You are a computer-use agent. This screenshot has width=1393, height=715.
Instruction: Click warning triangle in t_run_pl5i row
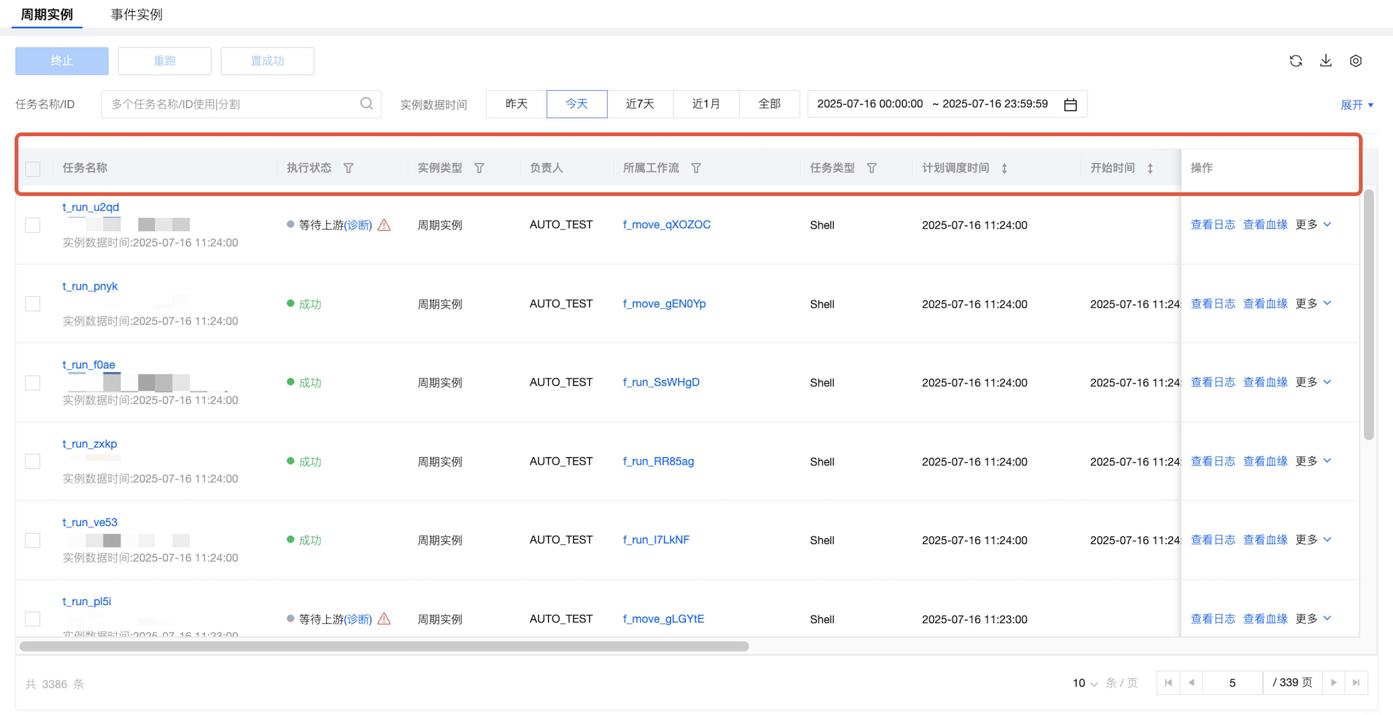tap(384, 618)
